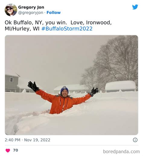Click the Nov 19, 2022 date

pyautogui.click(x=37, y=140)
